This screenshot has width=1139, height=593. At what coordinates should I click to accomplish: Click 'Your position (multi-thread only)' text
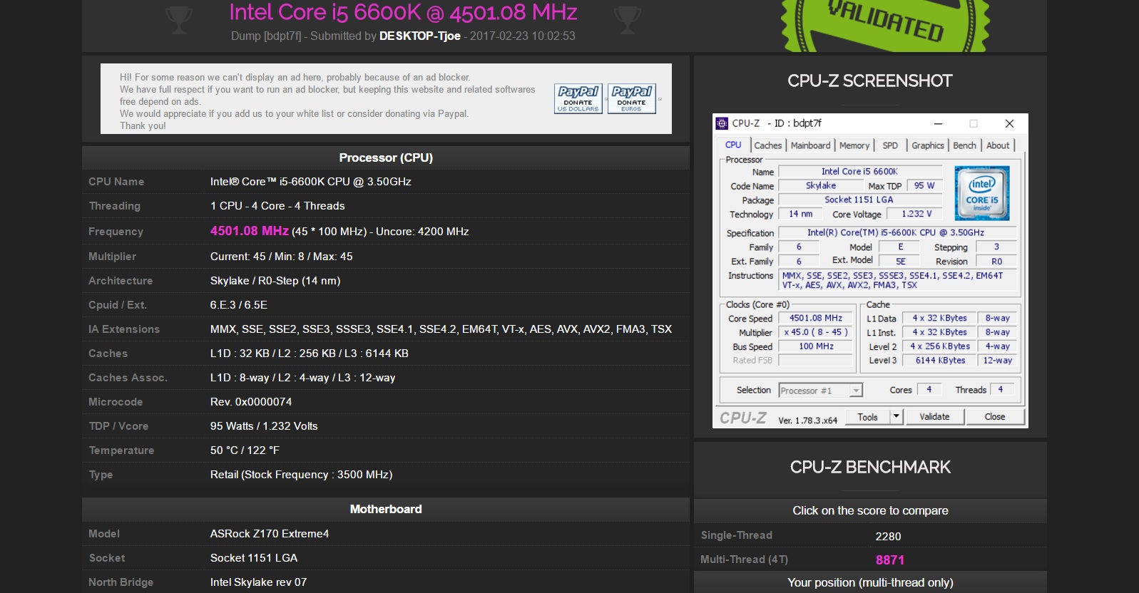click(x=870, y=583)
